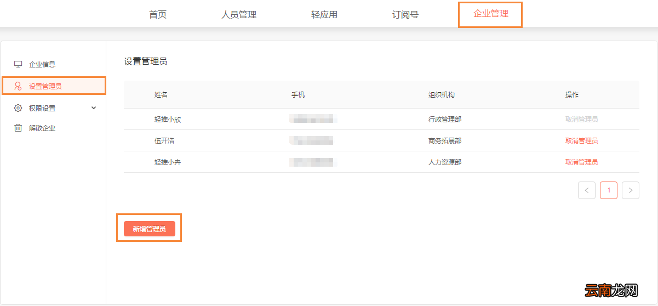
Task: Open 权限设置 sidebar item
Action: click(42, 108)
